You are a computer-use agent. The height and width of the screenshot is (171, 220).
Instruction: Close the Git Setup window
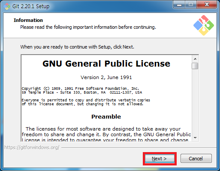207,5
